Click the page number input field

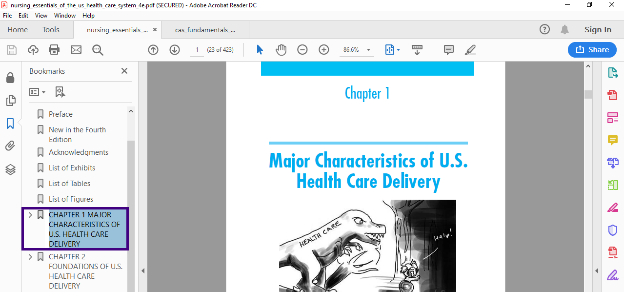[197, 50]
